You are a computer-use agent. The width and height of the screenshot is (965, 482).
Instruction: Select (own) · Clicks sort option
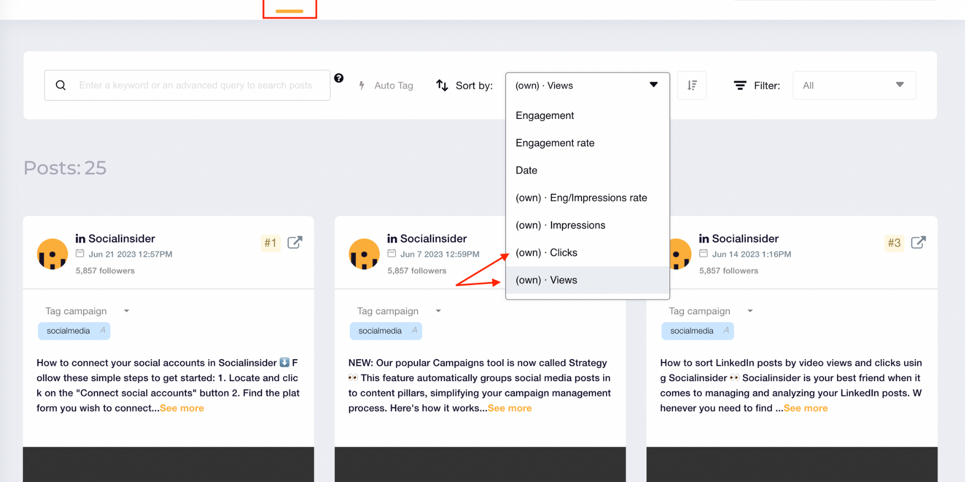coord(546,252)
